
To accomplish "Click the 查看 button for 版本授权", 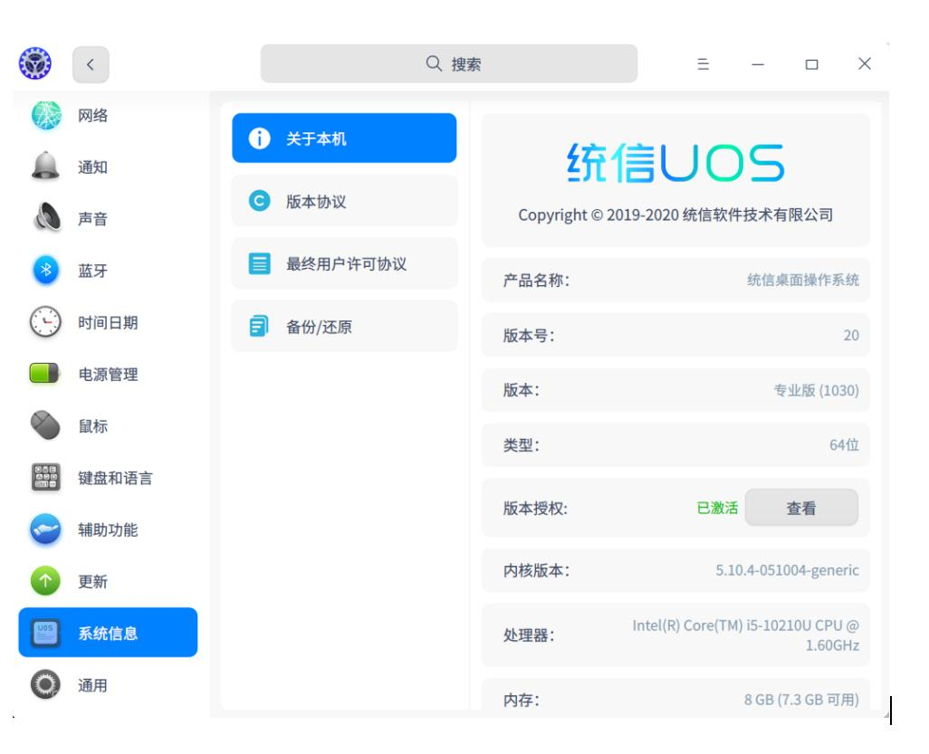I will click(801, 508).
